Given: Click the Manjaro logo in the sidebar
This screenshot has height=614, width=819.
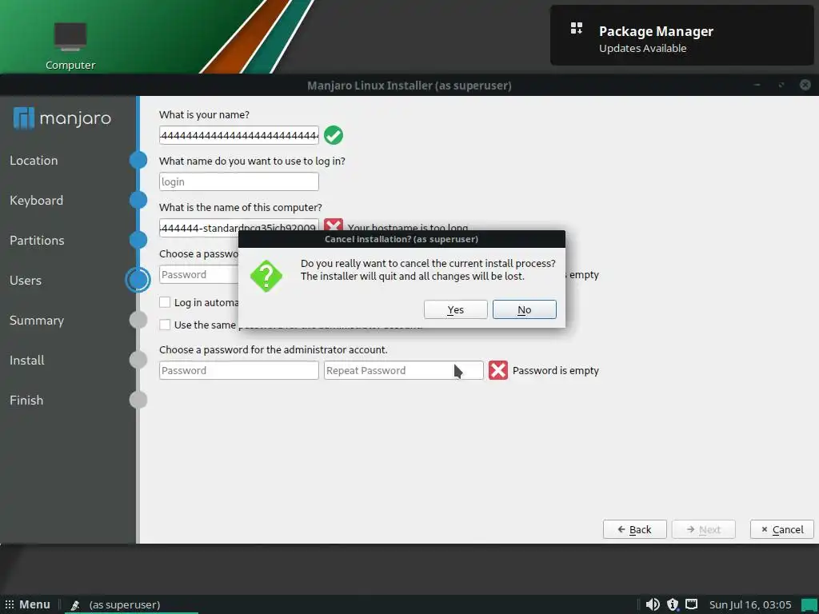Looking at the screenshot, I should point(62,118).
